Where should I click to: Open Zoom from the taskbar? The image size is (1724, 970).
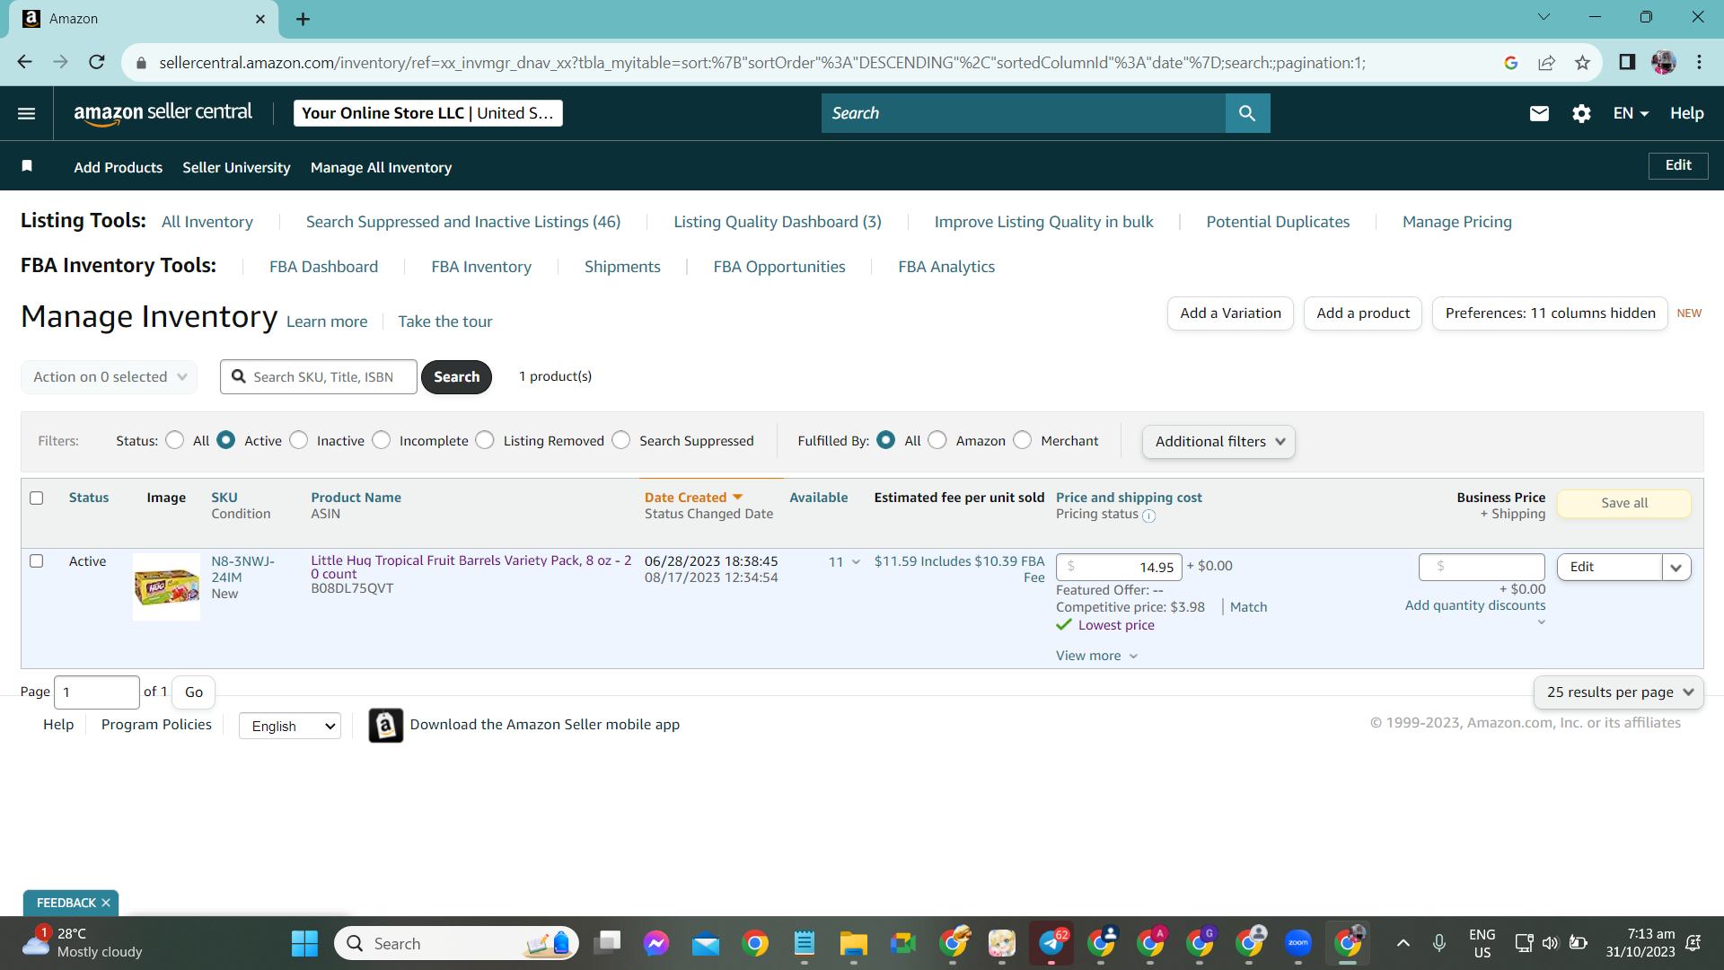pyautogui.click(x=1298, y=943)
